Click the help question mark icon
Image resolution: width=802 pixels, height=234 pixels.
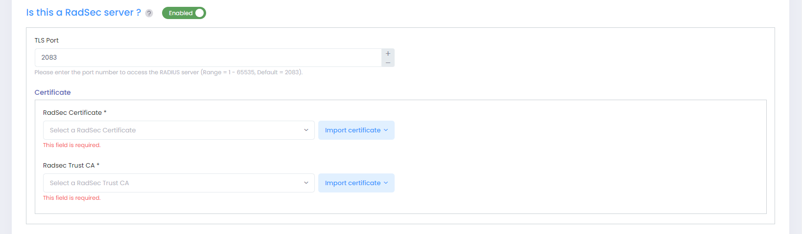149,13
